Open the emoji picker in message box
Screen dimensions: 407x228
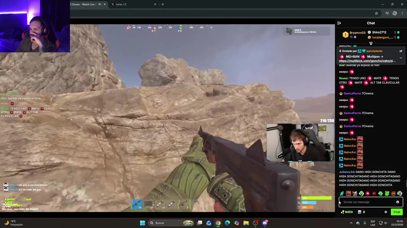397,202
